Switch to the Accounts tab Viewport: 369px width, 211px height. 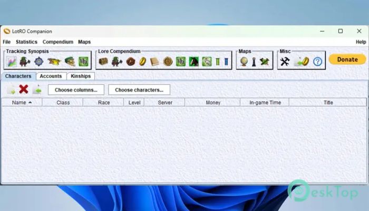tap(51, 76)
